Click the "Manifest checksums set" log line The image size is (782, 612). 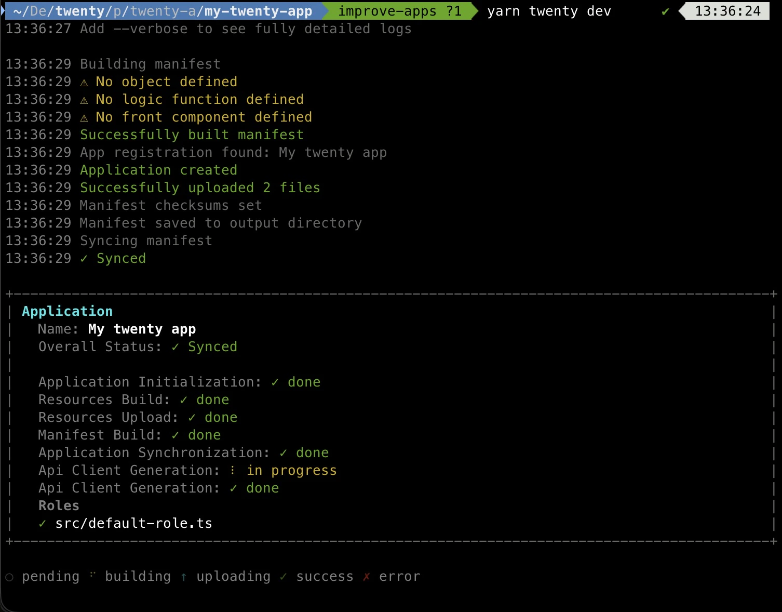[x=171, y=205]
